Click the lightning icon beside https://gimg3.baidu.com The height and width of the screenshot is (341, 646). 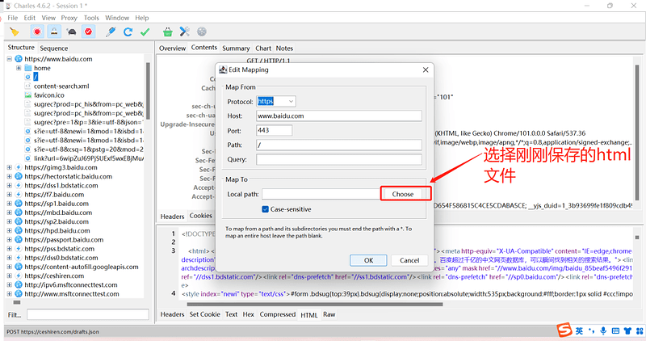coord(19,167)
